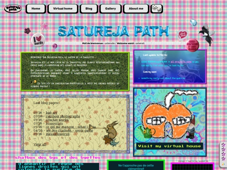Click the green watering can image

pyautogui.click(x=146, y=132)
